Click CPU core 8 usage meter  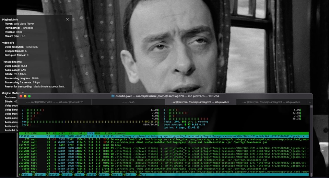coord(233,119)
